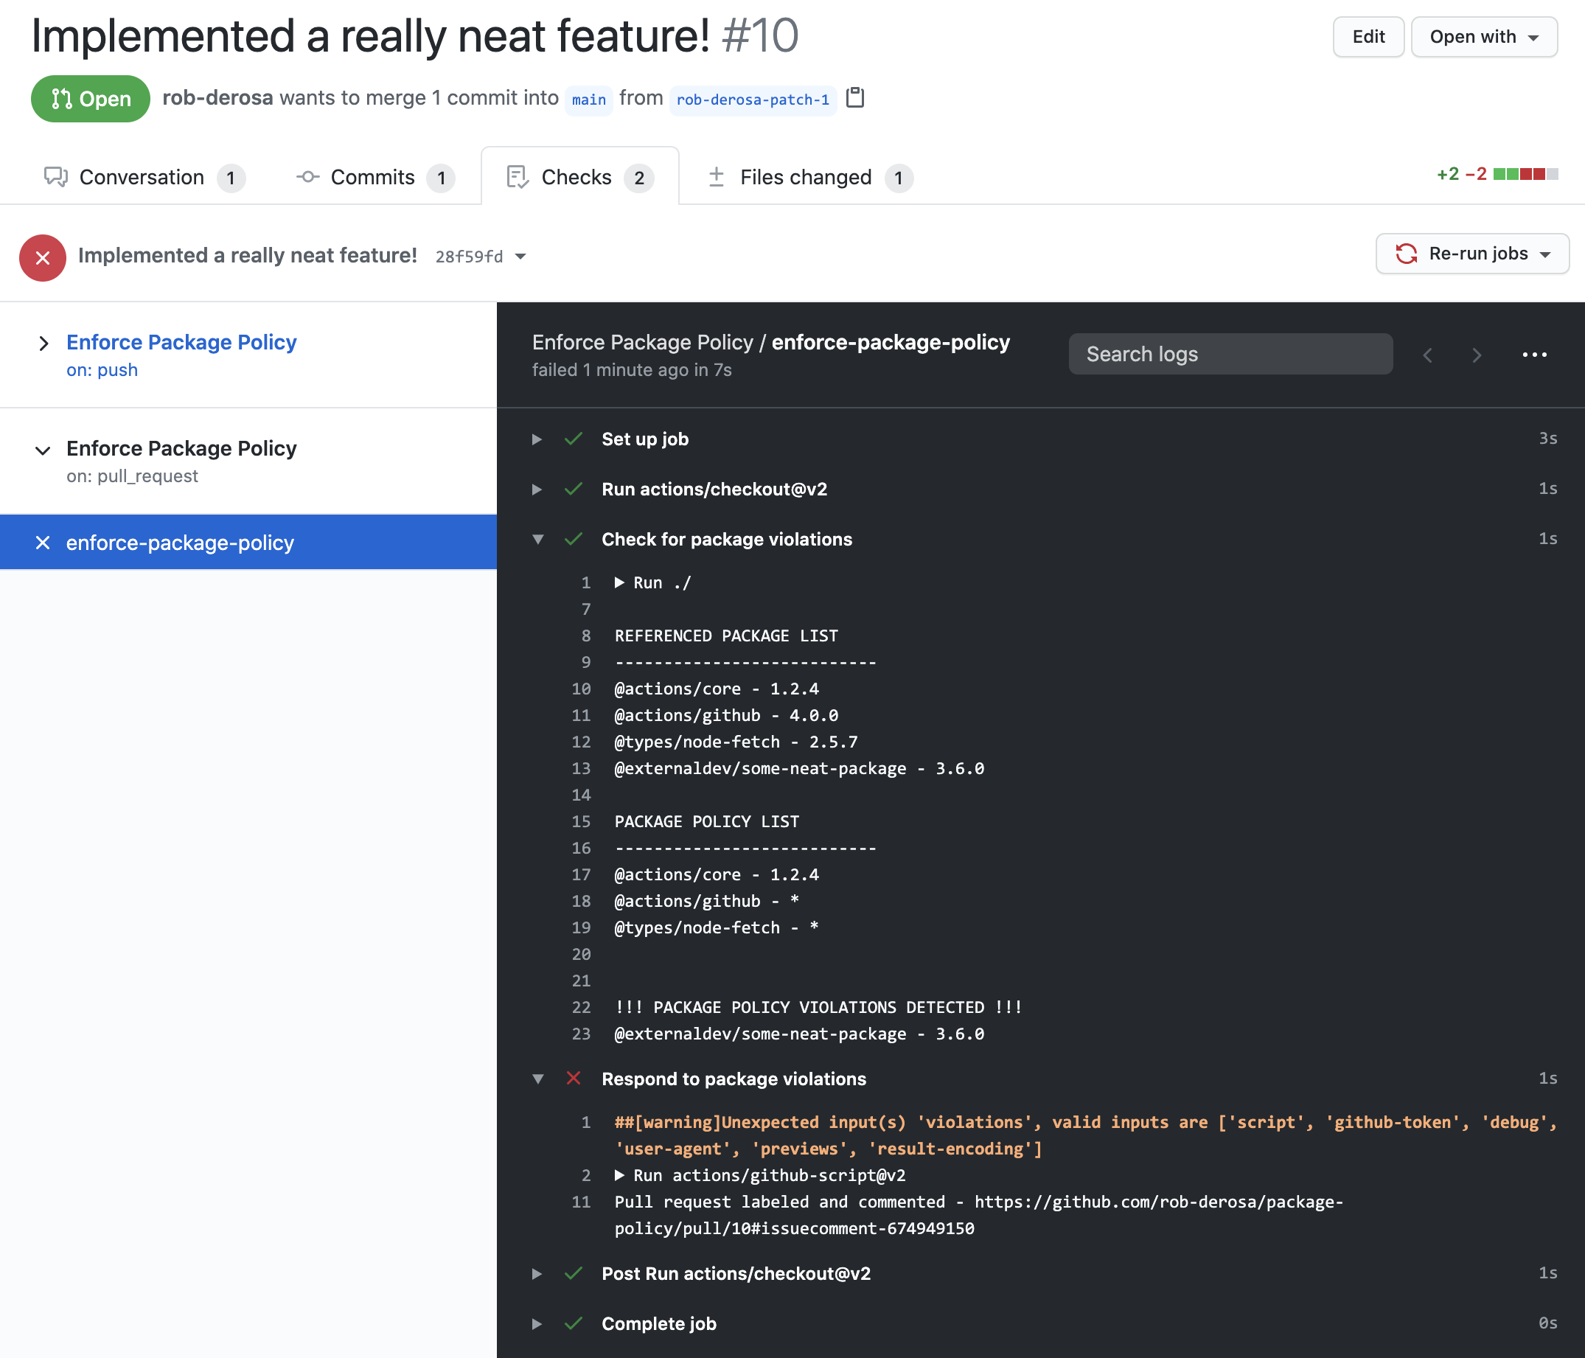Viewport: 1585px width, 1358px height.
Task: Click the red failed status icon
Action: (43, 258)
